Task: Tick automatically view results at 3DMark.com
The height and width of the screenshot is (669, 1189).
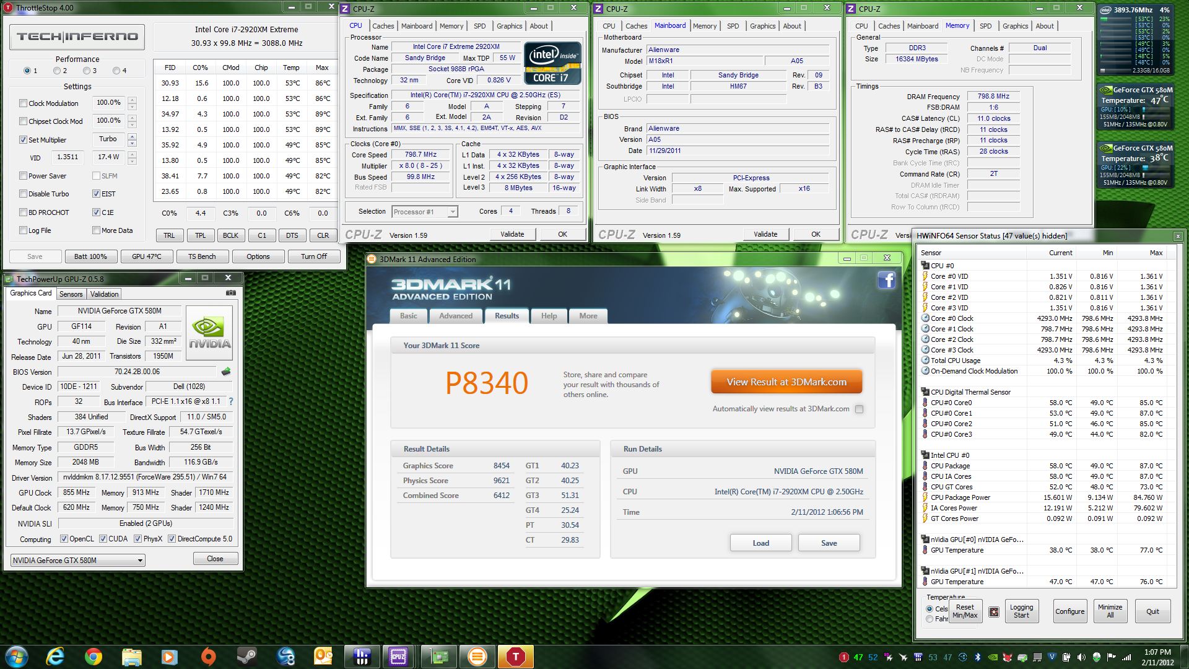Action: click(x=859, y=409)
